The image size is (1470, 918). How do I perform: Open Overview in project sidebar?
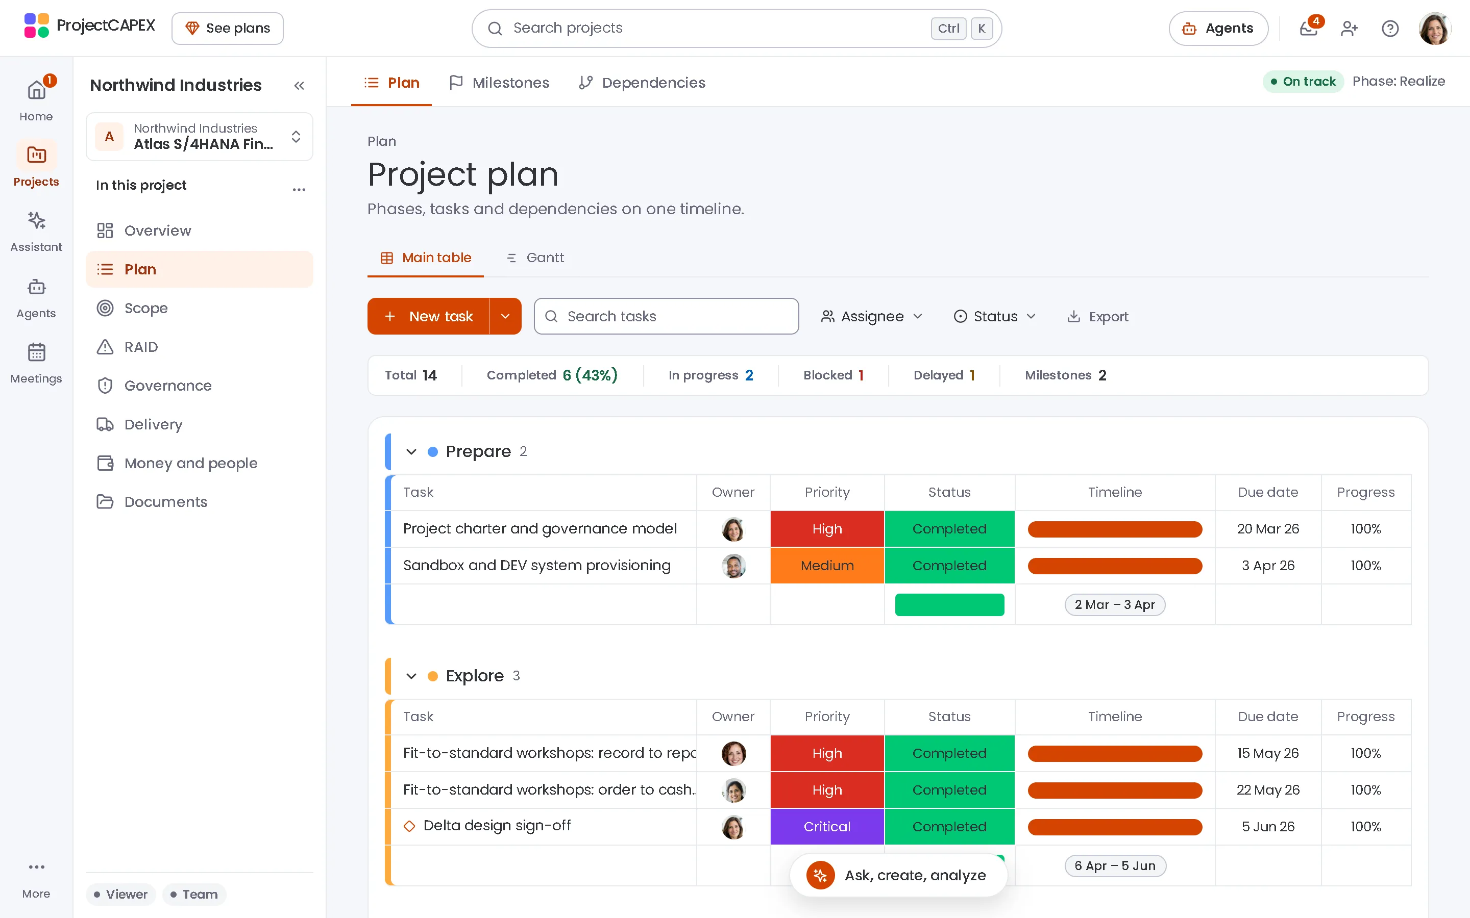click(x=199, y=231)
